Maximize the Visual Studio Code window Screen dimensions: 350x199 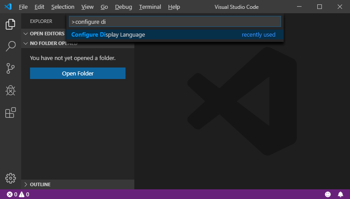click(320, 7)
